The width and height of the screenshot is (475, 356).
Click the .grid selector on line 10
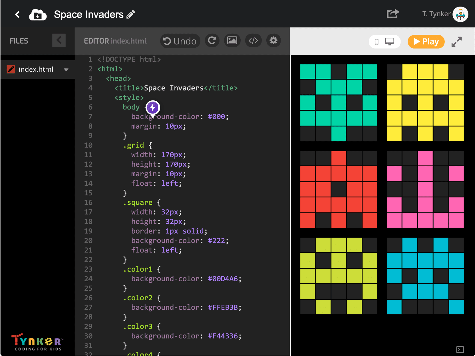(x=133, y=145)
